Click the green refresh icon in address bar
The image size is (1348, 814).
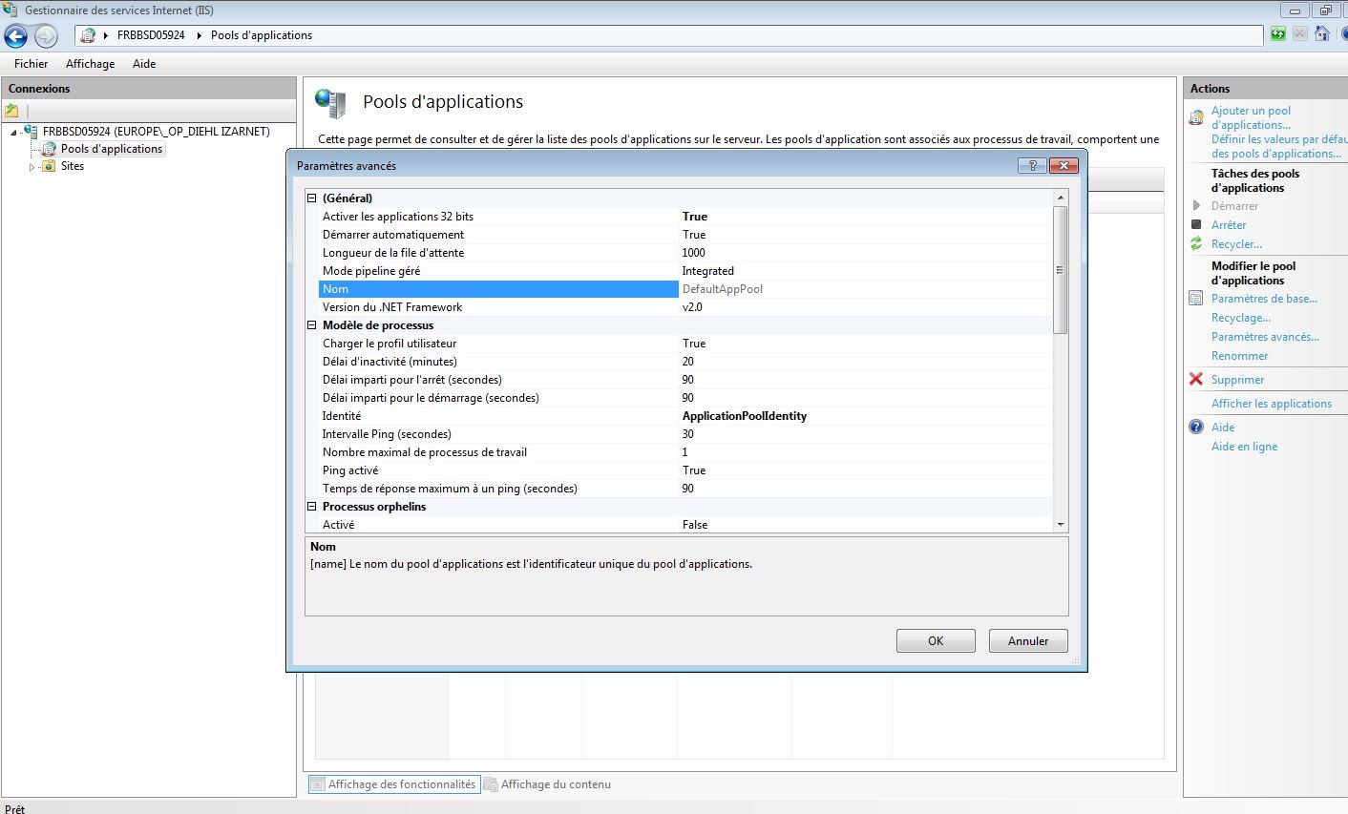tap(1278, 34)
